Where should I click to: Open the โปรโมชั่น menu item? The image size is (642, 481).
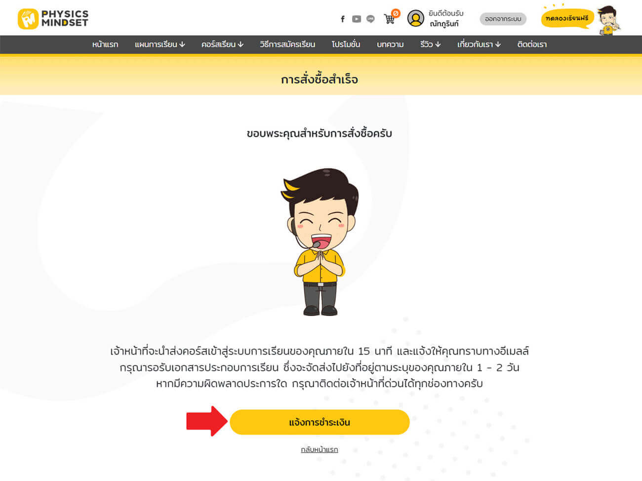click(x=346, y=44)
